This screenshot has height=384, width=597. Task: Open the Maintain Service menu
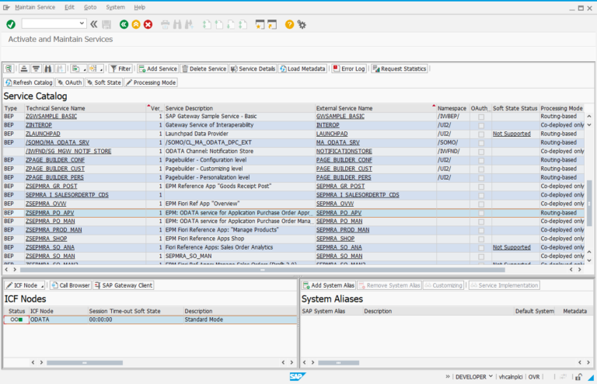coord(34,7)
